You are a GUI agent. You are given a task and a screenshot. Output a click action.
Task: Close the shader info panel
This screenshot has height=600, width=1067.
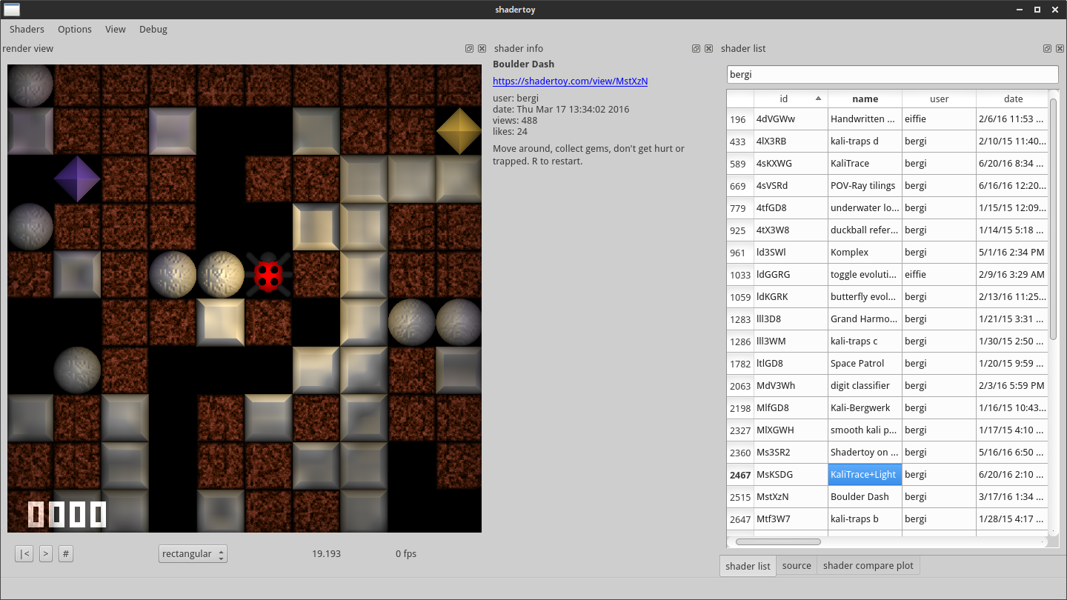tap(708, 48)
